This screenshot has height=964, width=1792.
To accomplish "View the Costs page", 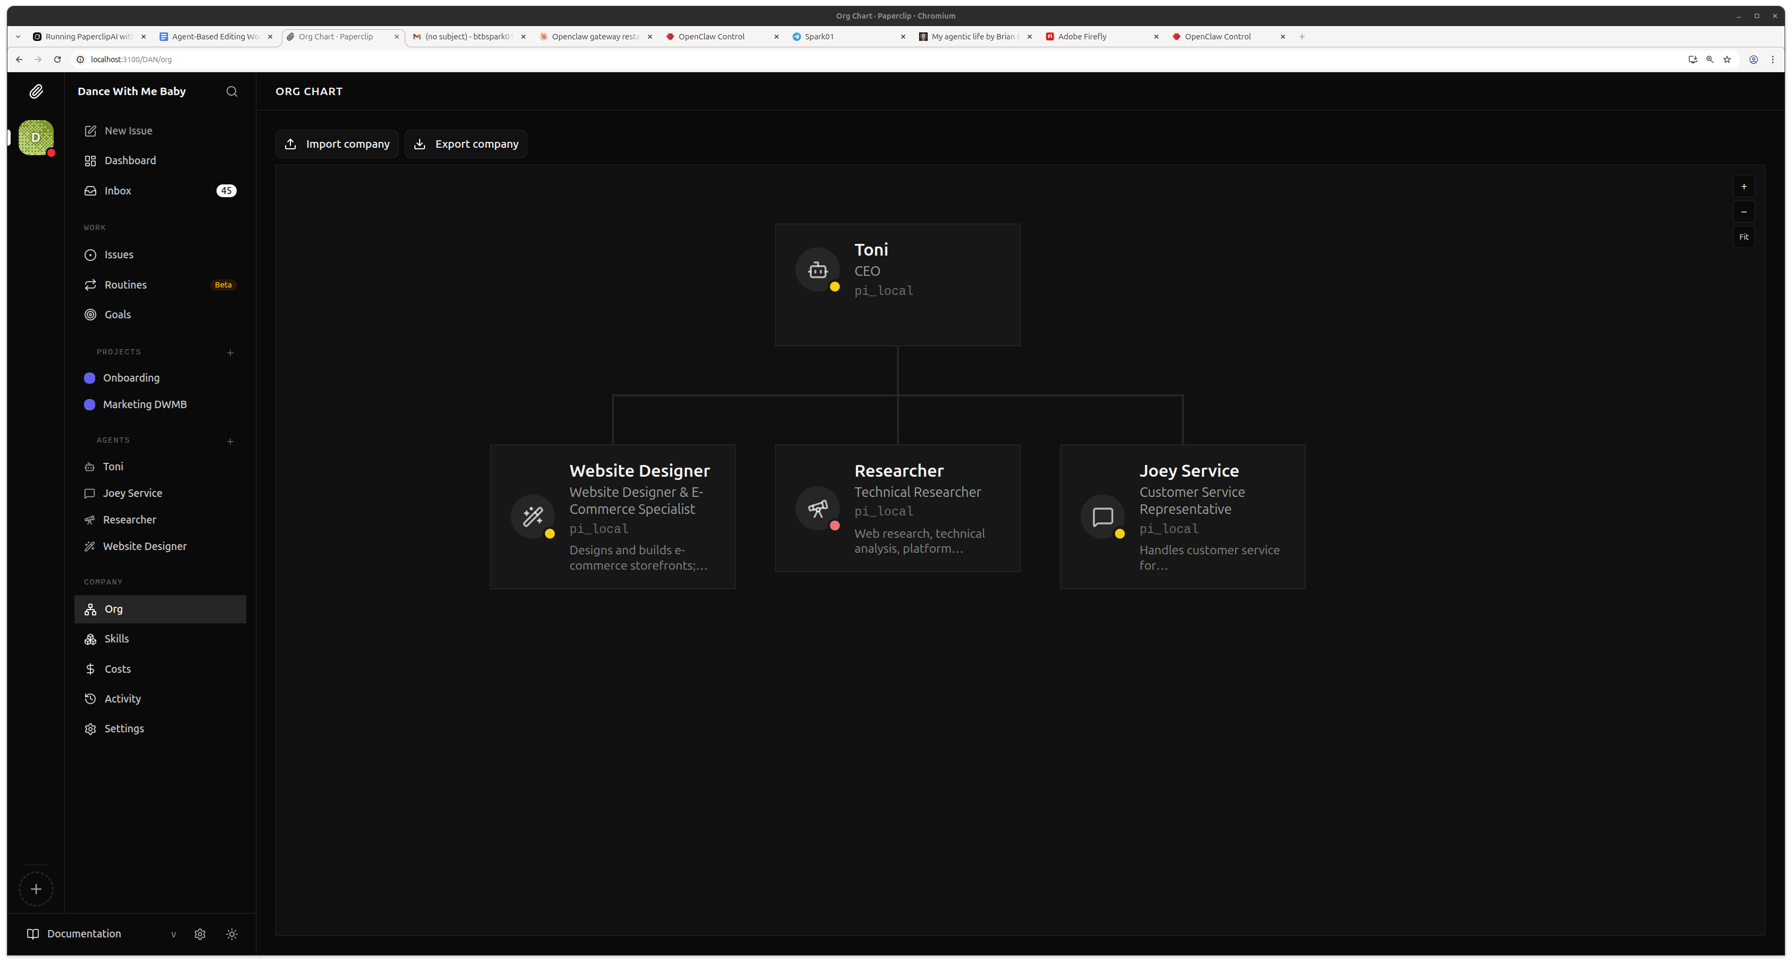I will click(x=117, y=669).
